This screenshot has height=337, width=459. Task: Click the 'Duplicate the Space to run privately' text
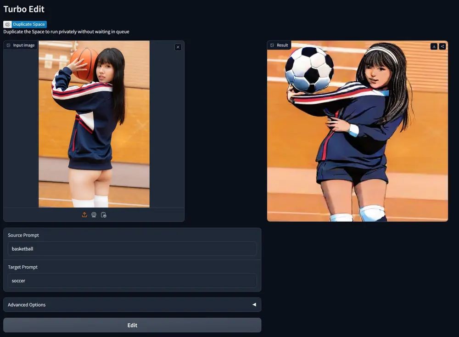click(40, 32)
